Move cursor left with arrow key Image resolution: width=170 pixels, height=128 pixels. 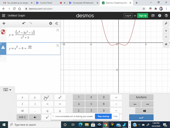coord(135,104)
